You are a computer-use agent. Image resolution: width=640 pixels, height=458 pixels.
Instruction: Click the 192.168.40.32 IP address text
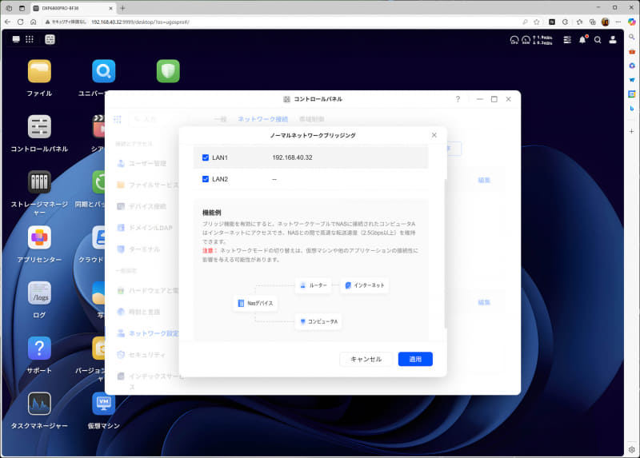(x=292, y=157)
